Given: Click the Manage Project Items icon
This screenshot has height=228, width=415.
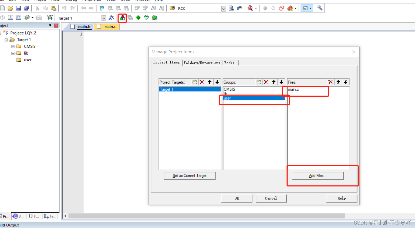Looking at the screenshot, I should tap(122, 18).
